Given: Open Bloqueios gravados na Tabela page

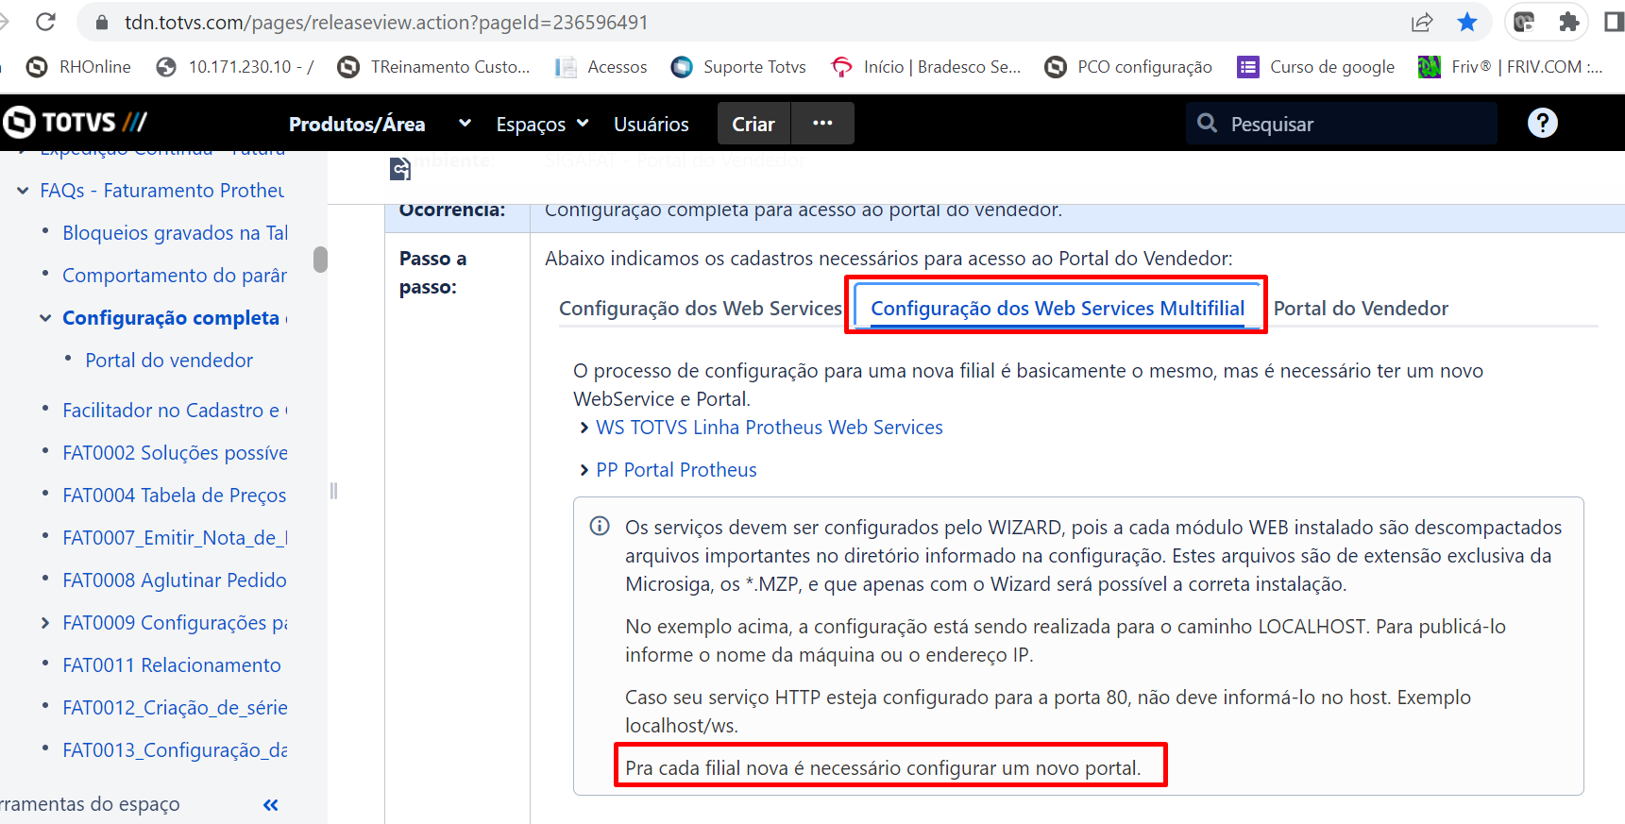Looking at the screenshot, I should click(x=175, y=233).
